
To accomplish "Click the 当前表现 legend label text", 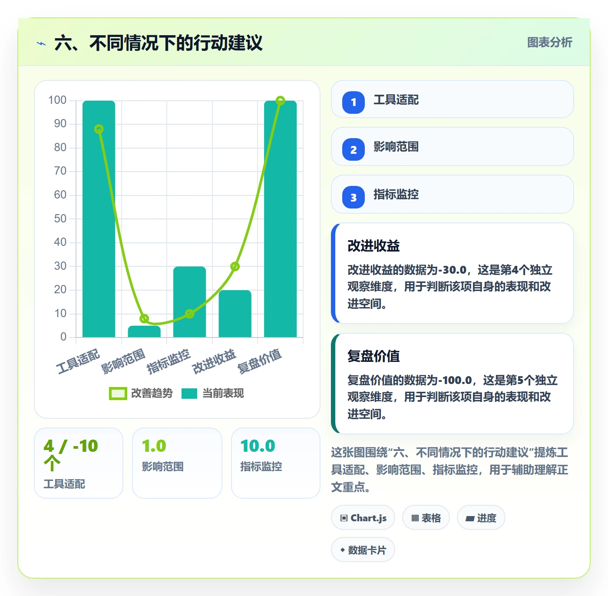I will coord(223,394).
